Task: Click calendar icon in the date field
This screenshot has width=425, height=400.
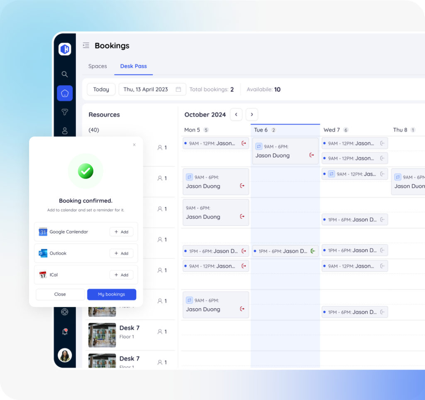Action: (178, 89)
